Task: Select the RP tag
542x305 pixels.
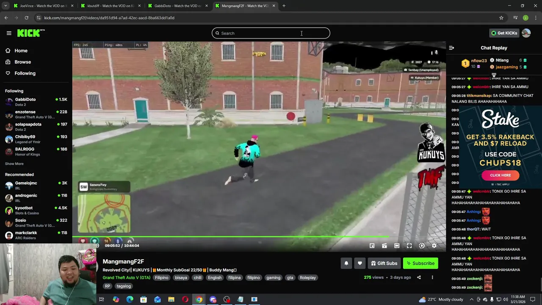Action: pyautogui.click(x=108, y=286)
